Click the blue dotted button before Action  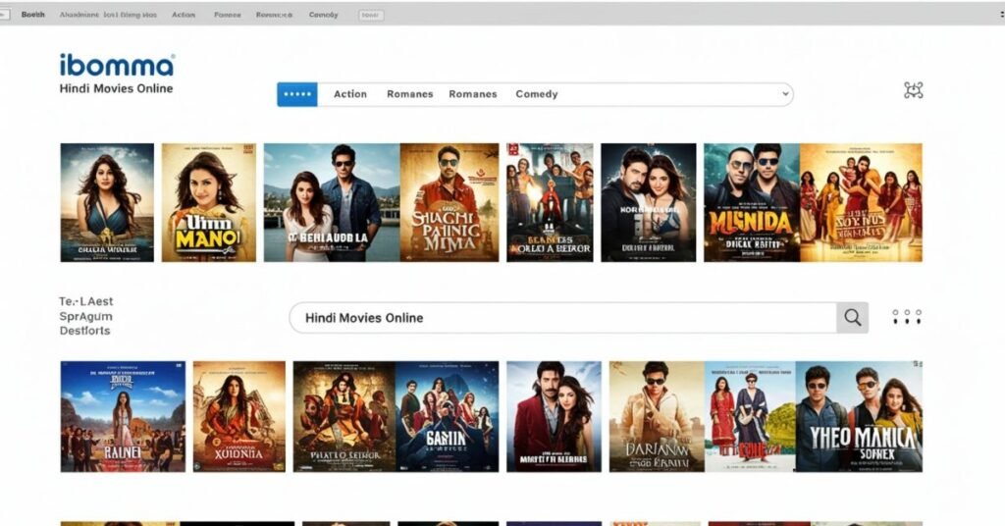click(x=297, y=94)
